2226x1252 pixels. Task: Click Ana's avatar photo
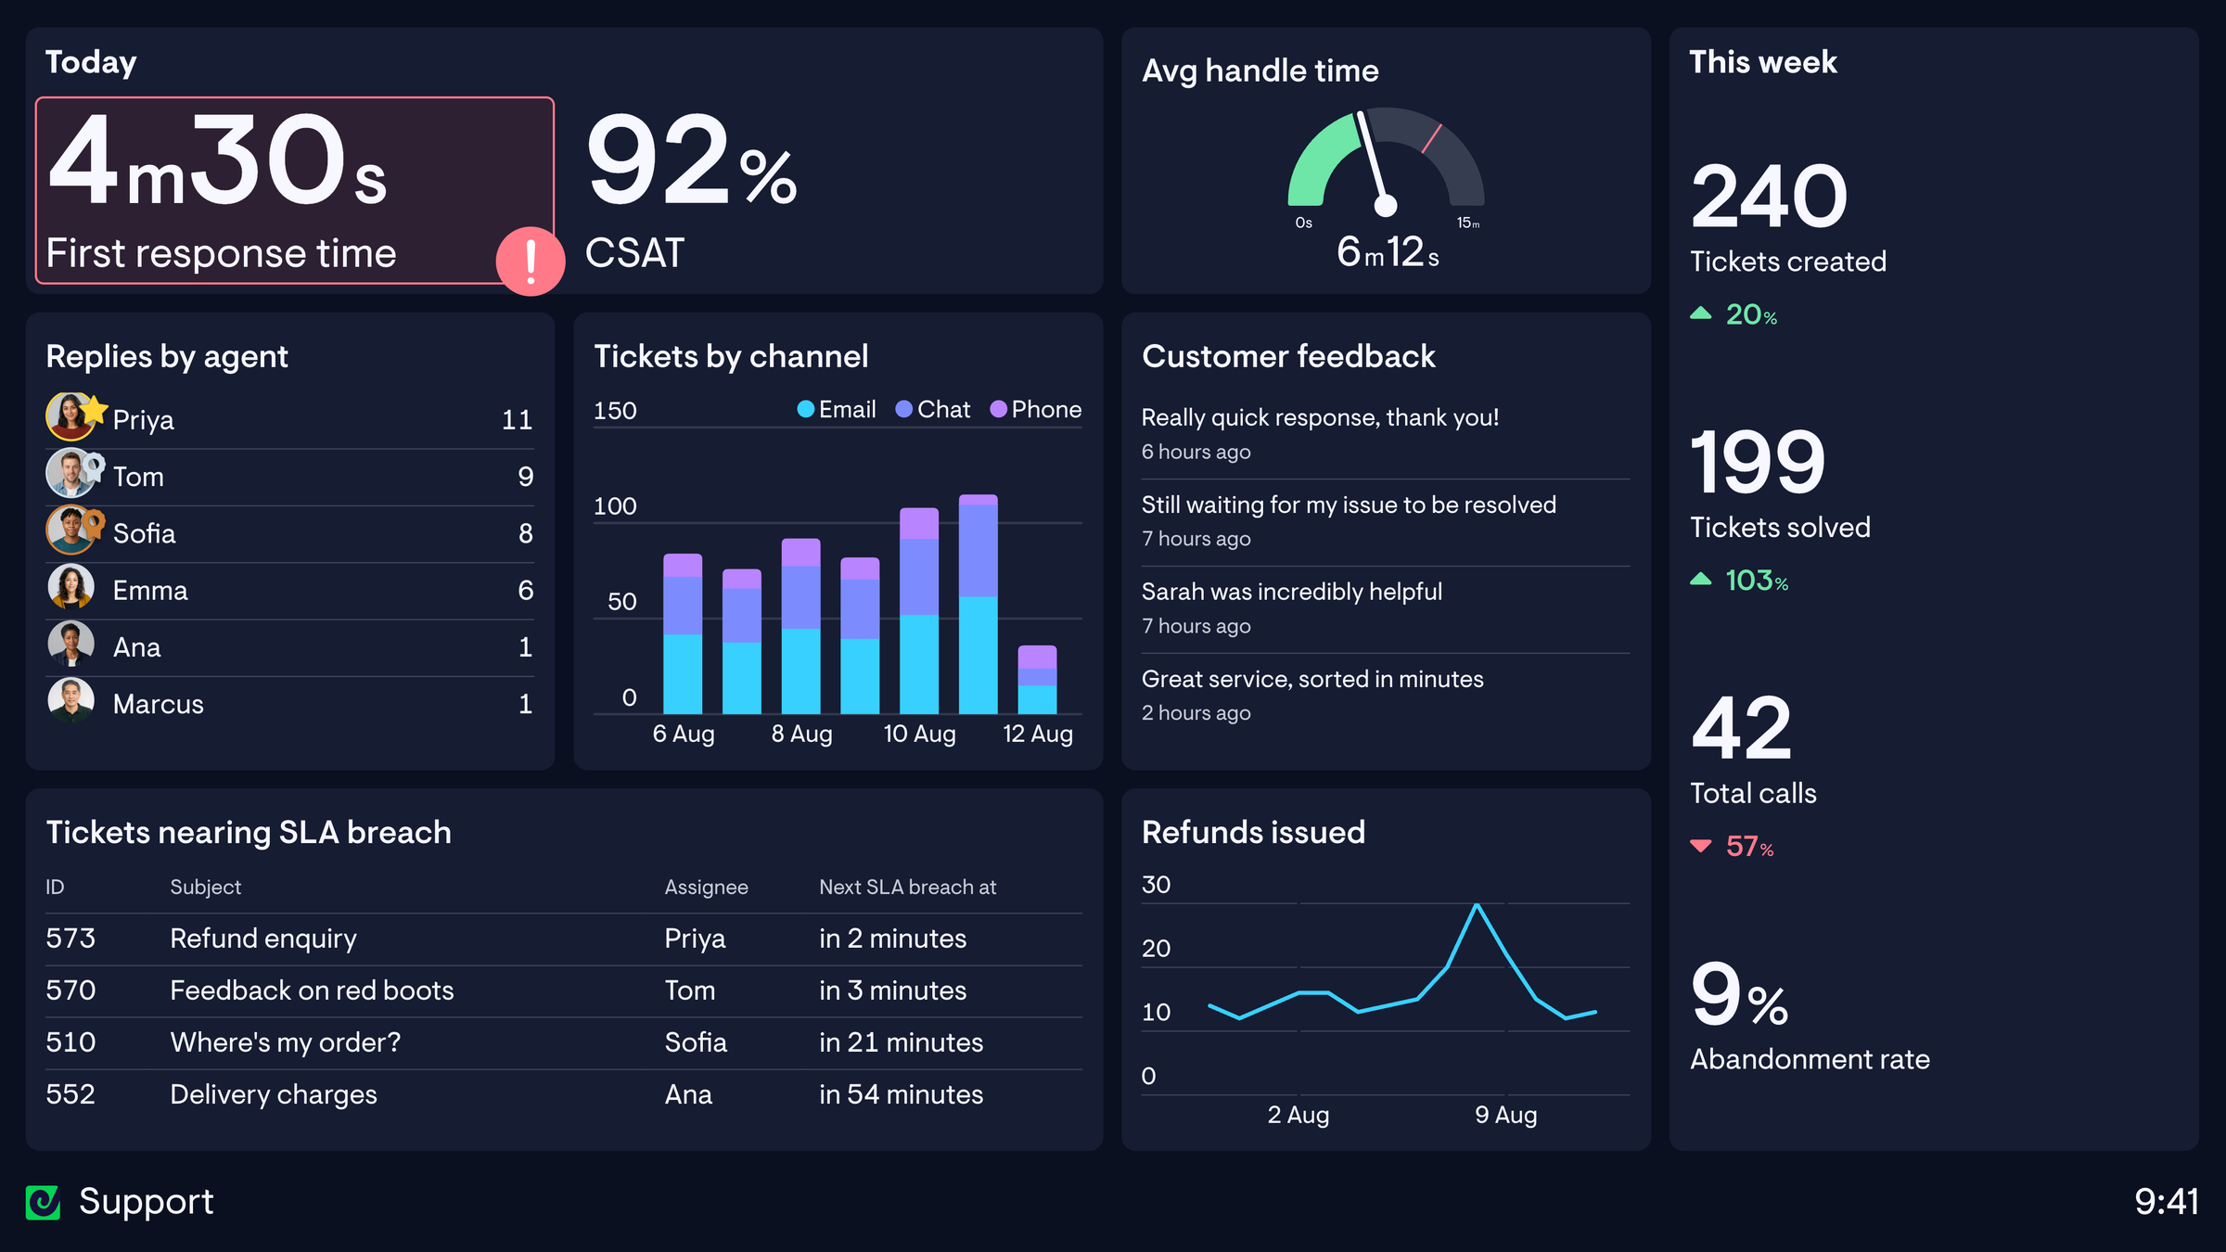(x=70, y=645)
